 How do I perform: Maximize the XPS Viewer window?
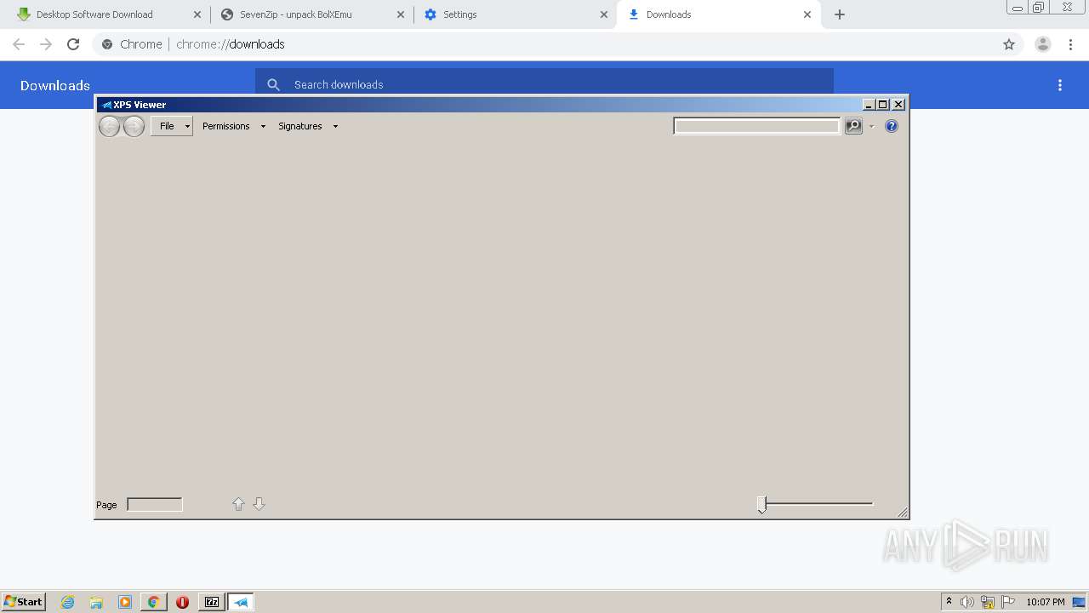[883, 105]
